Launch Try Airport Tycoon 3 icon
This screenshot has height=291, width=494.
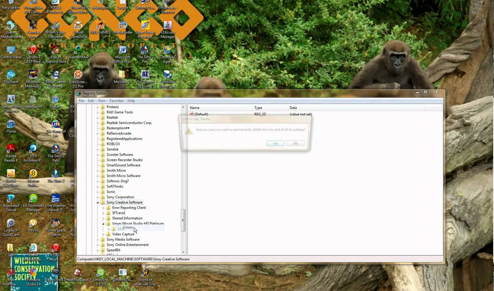pos(145,79)
